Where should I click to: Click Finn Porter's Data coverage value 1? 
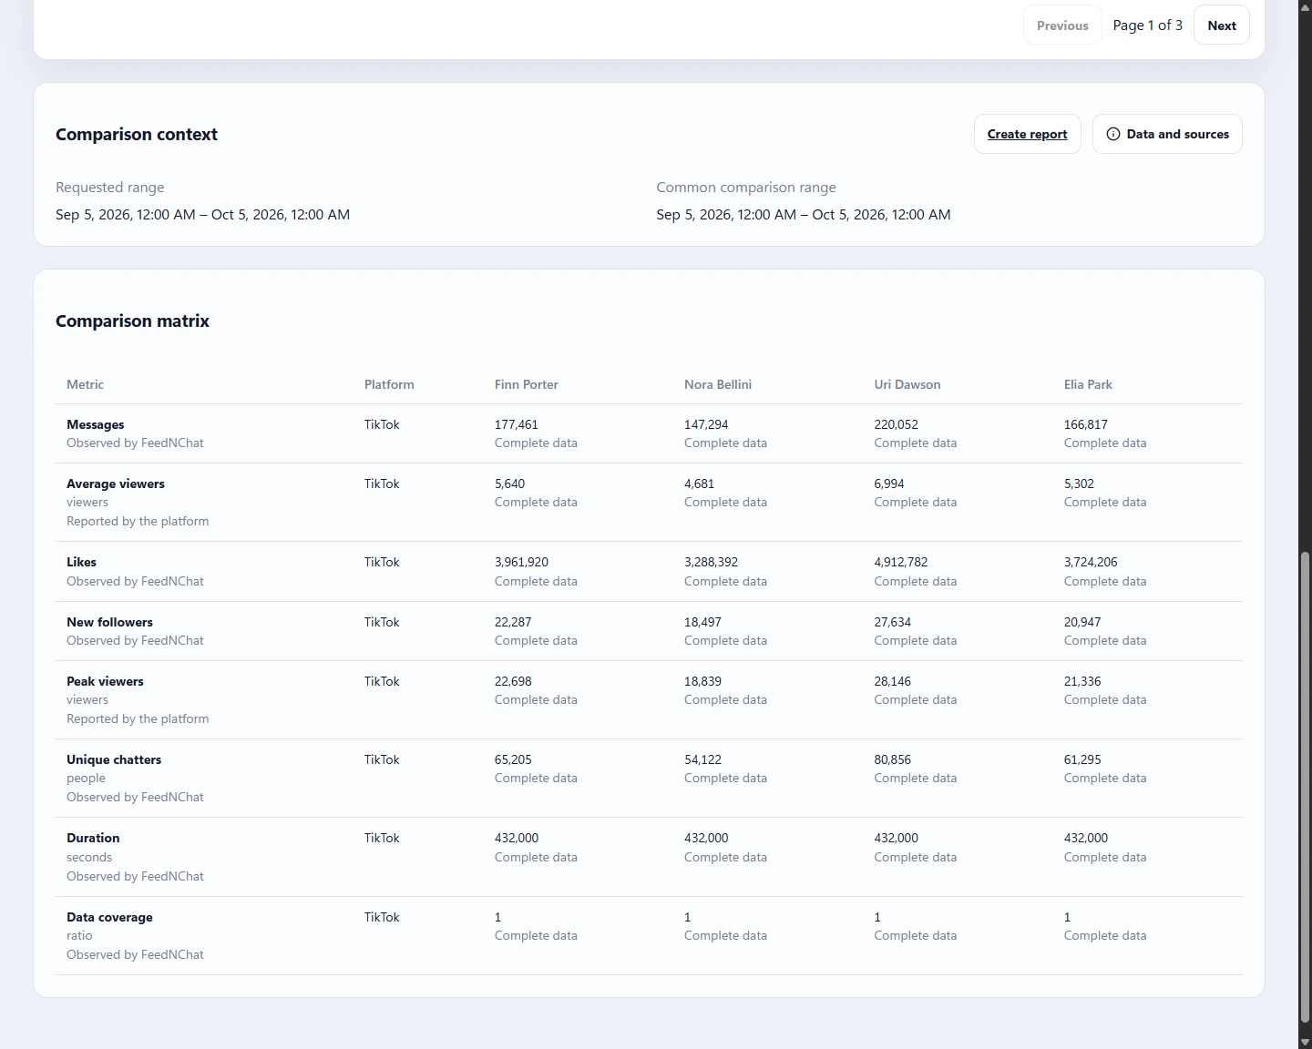[497, 917]
